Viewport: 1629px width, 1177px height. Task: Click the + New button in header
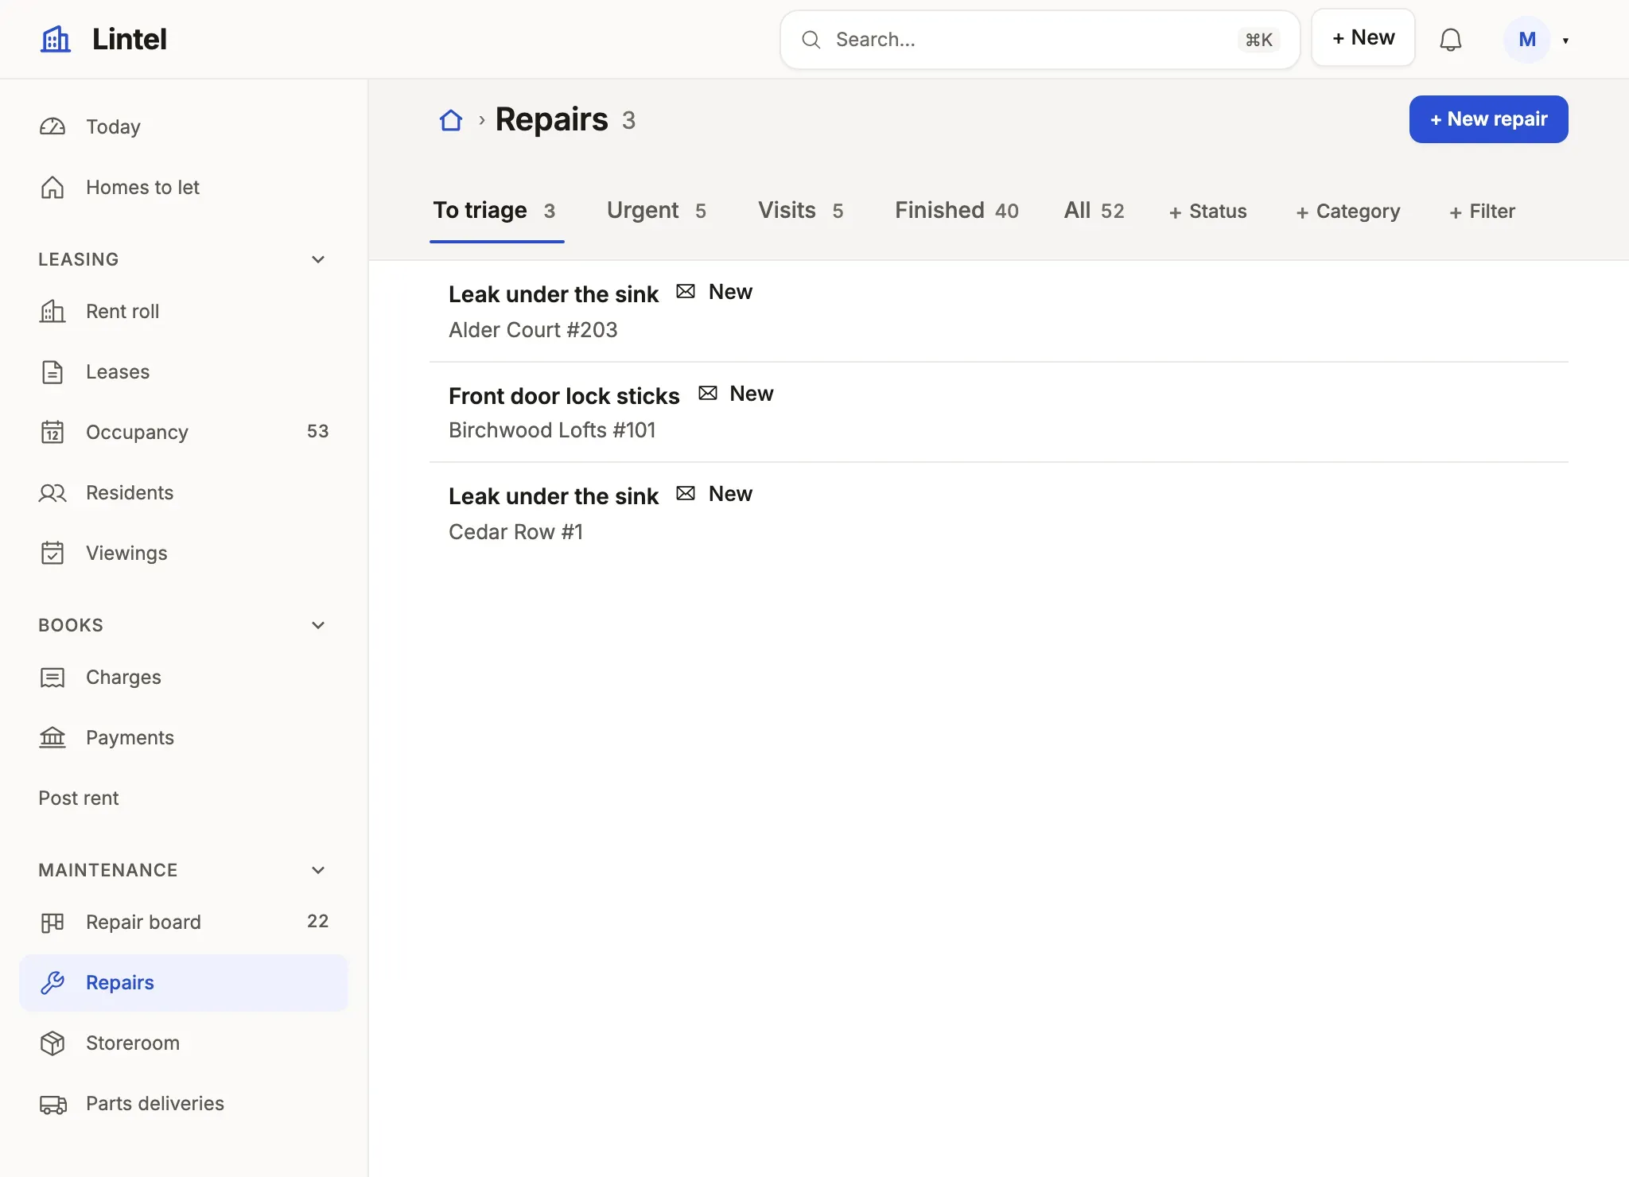tap(1363, 38)
